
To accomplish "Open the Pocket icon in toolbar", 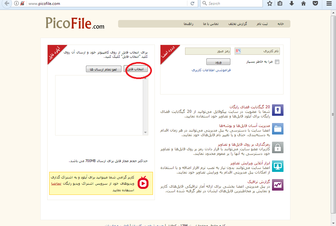I will tap(315, 4).
